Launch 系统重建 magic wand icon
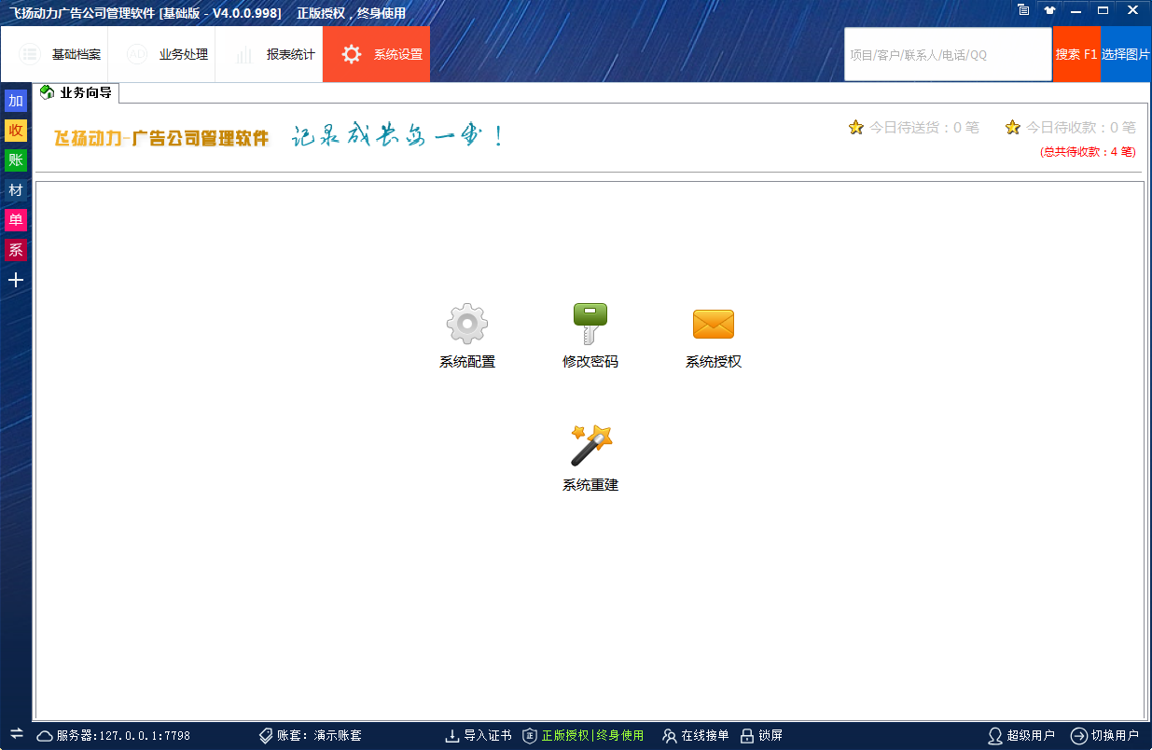The width and height of the screenshot is (1152, 750). pyautogui.click(x=590, y=446)
